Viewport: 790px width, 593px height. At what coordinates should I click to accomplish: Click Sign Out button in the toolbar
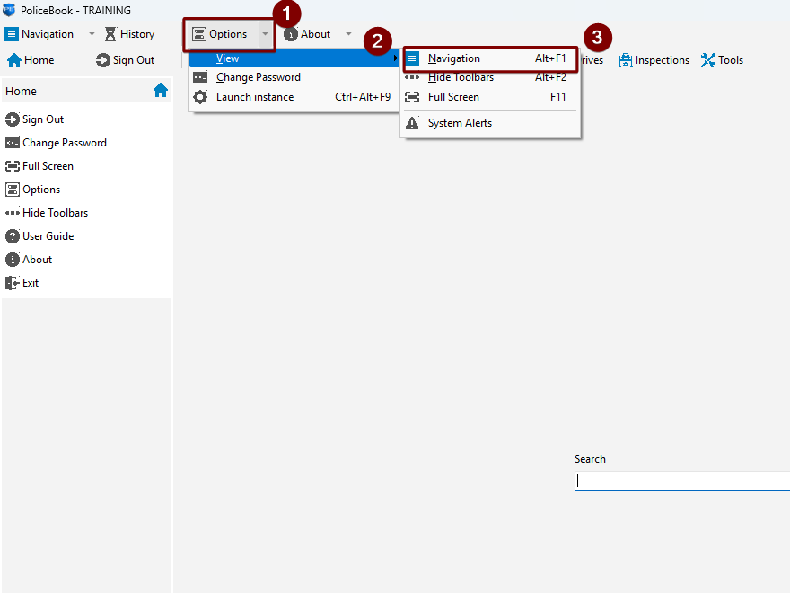[x=125, y=60]
